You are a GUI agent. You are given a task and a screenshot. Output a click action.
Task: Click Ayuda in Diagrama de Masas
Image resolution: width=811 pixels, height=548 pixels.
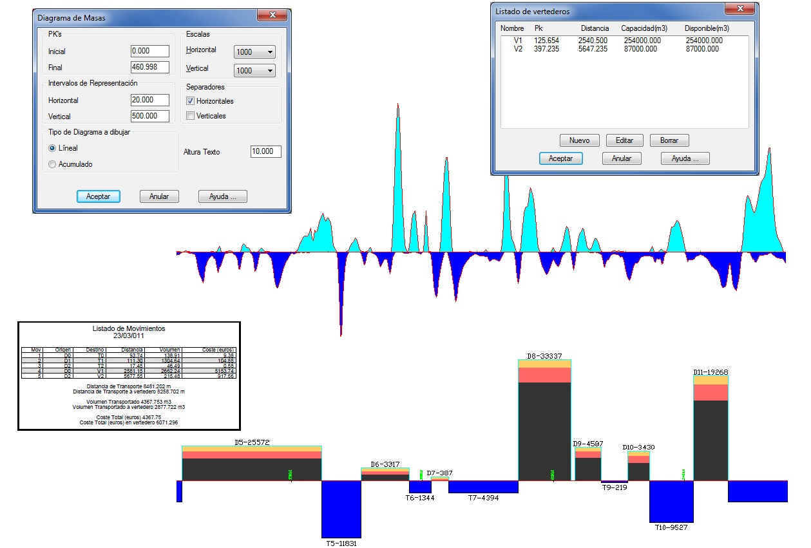pyautogui.click(x=223, y=197)
